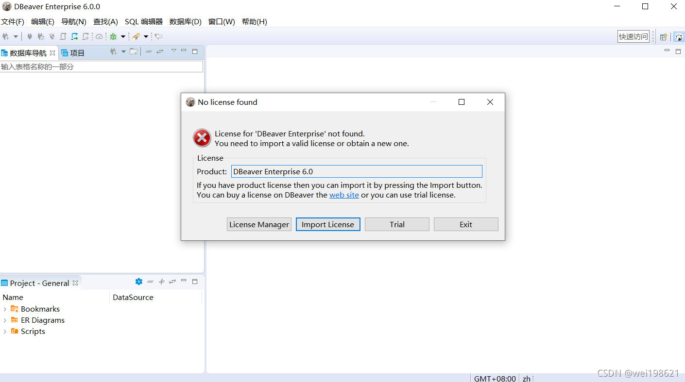
Task: Click the blue script icon with green arrow
Action: pos(74,36)
